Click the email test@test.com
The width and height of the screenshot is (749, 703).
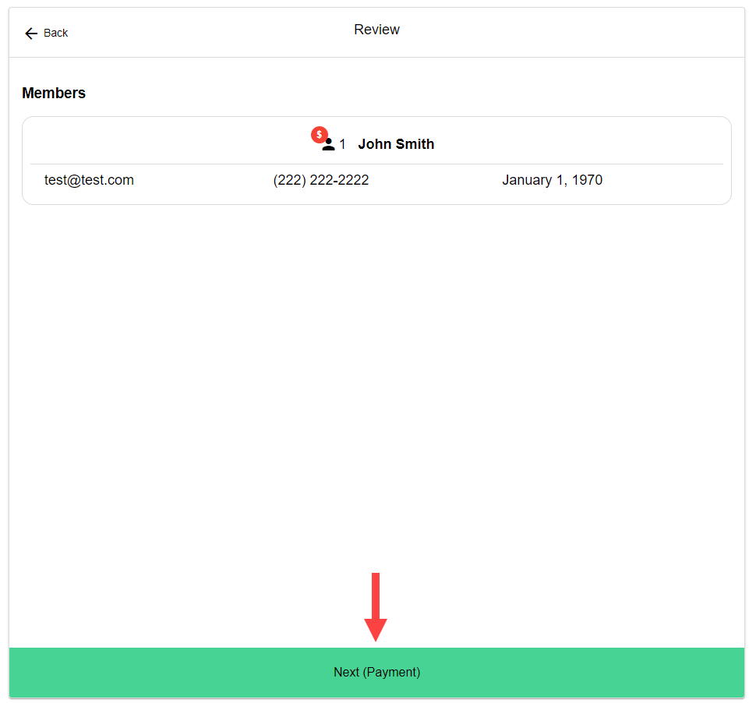click(x=90, y=180)
